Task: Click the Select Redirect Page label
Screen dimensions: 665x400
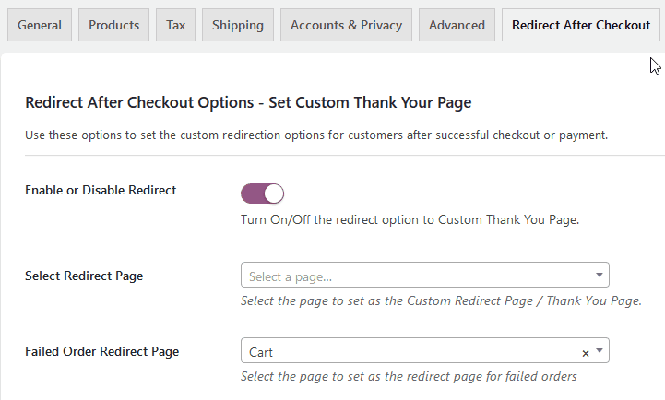Action: pos(84,276)
